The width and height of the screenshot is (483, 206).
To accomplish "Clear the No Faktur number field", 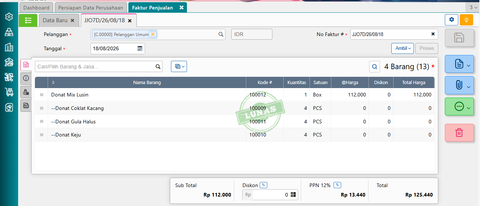I will [433, 34].
